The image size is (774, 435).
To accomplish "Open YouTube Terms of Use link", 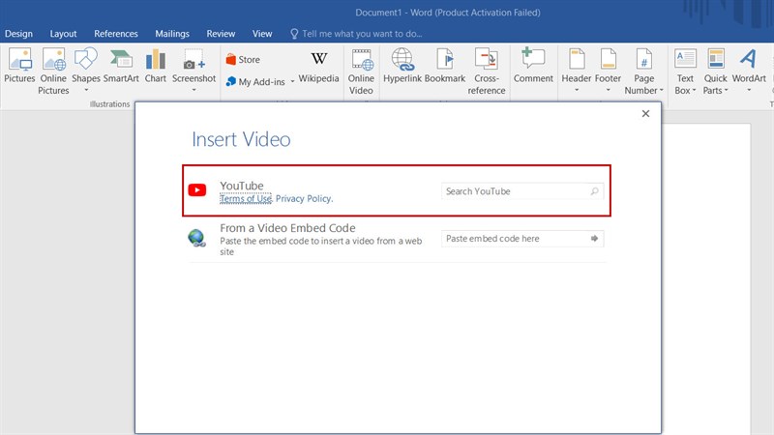I will click(x=246, y=199).
